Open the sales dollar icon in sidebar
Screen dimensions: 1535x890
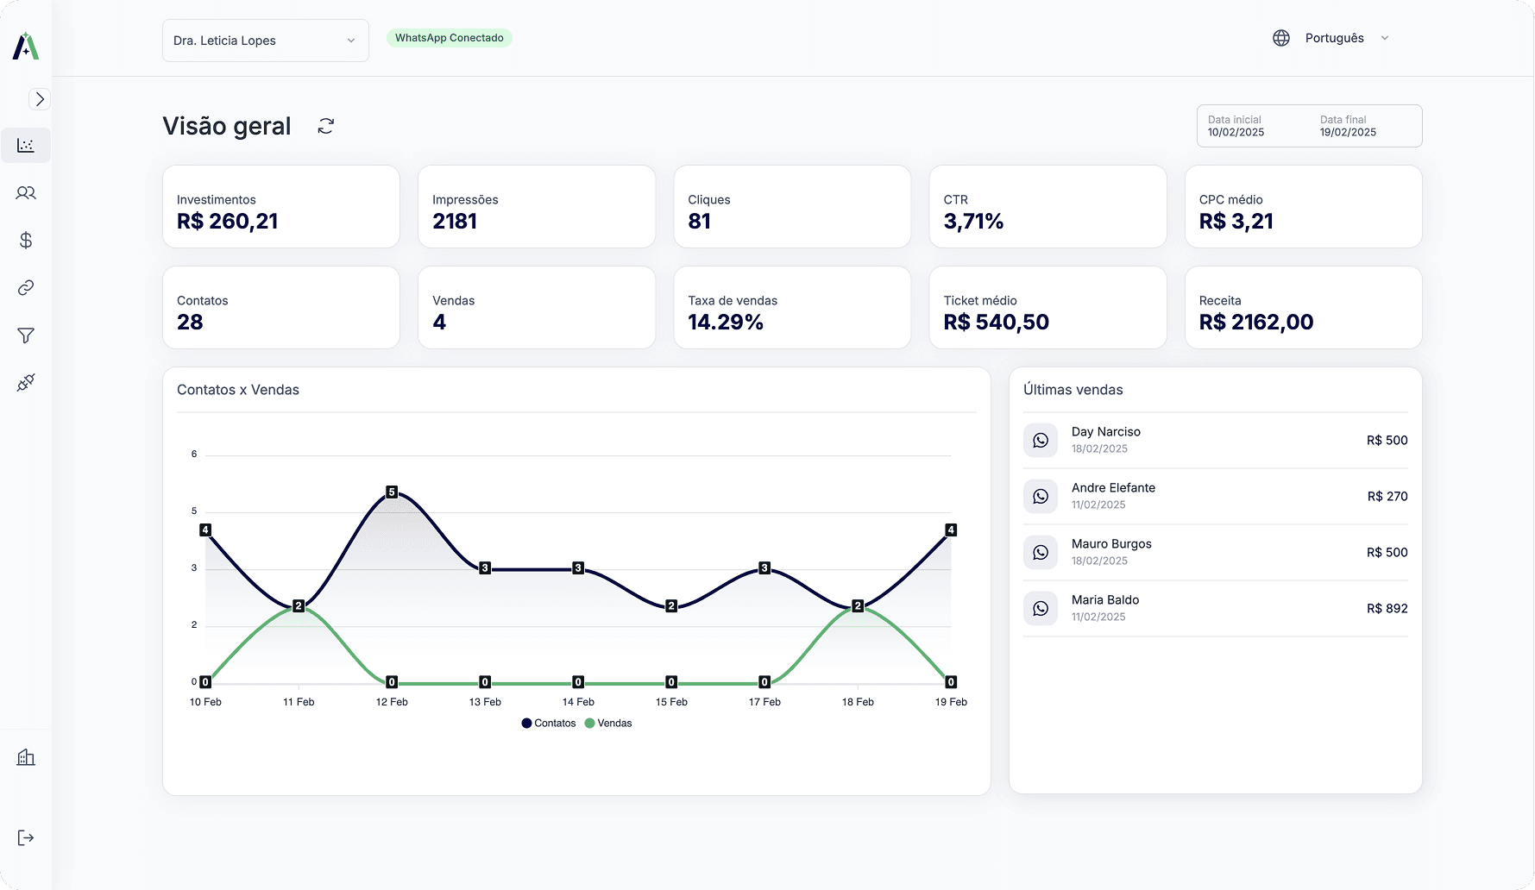click(x=26, y=240)
